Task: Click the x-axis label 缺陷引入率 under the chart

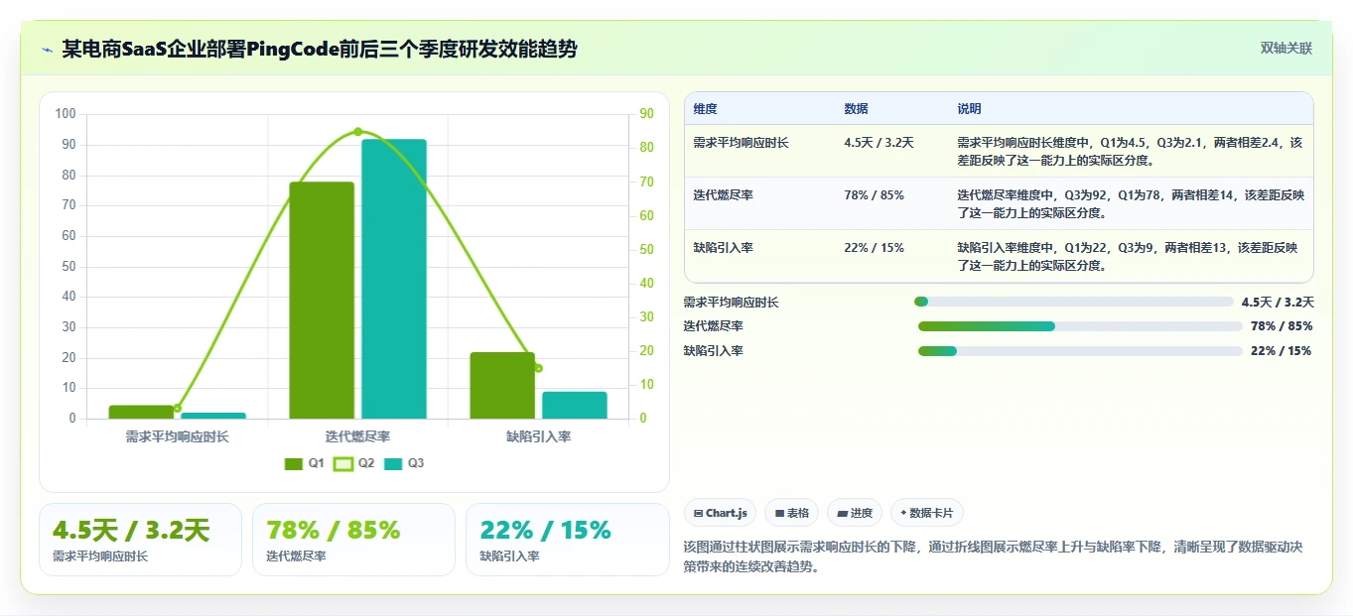Action: pyautogui.click(x=538, y=436)
